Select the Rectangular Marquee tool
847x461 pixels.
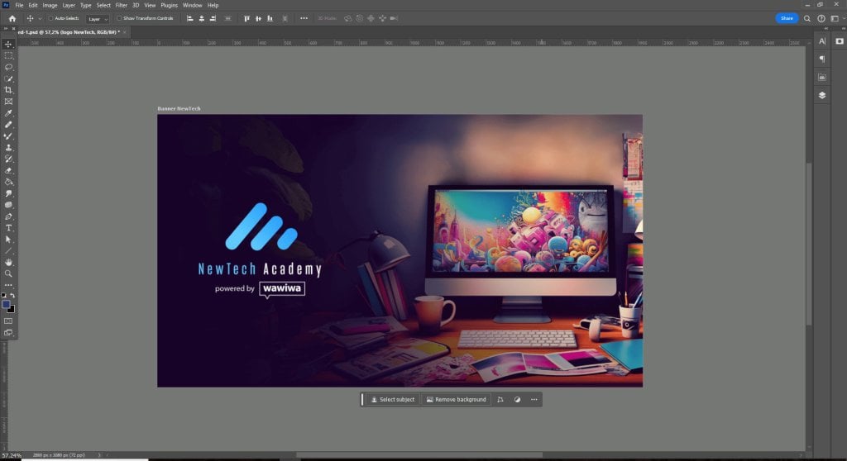tap(8, 55)
